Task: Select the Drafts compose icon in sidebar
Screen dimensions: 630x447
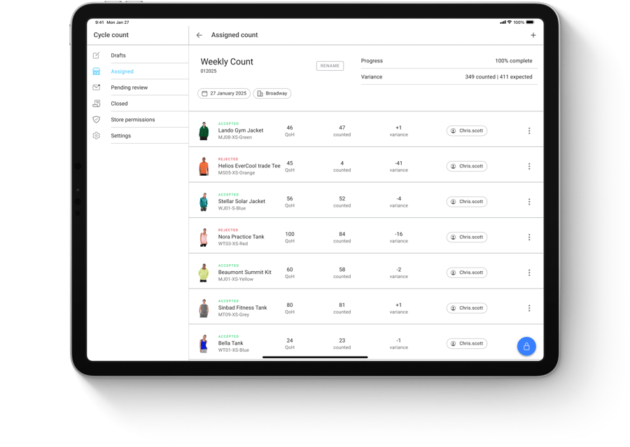Action: coord(96,55)
